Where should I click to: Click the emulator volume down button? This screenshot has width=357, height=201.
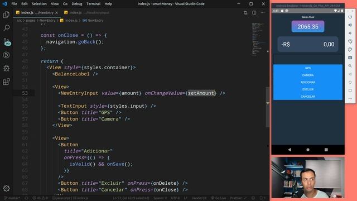click(x=350, y=33)
